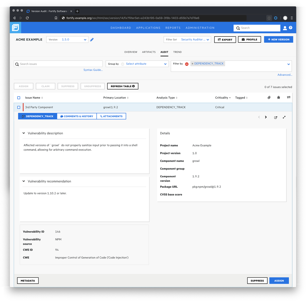Click the browser address bar URL
Image resolution: width=306 pixels, height=301 pixels.
point(133,18)
